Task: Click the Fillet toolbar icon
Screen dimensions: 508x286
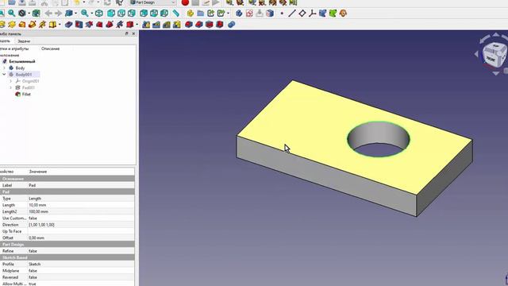Action: (189, 25)
